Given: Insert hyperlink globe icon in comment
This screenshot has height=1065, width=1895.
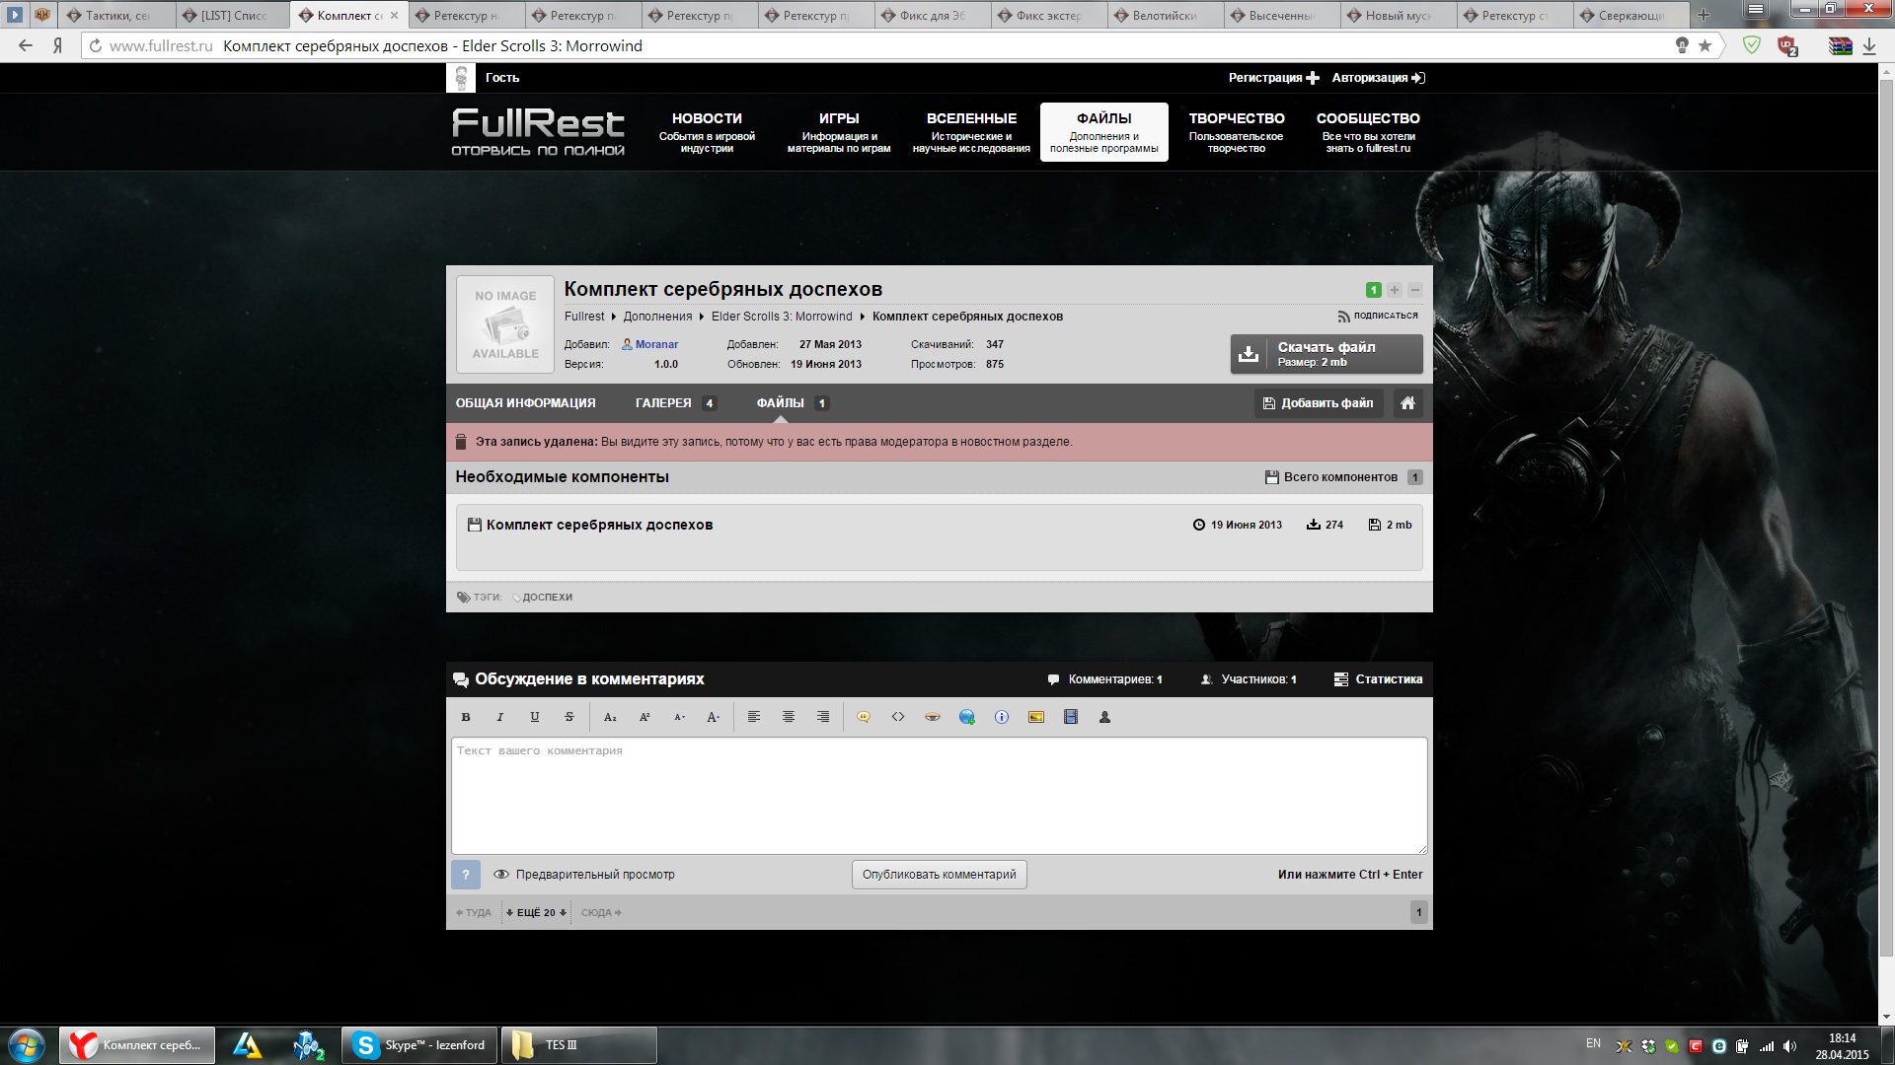Looking at the screenshot, I should [x=967, y=717].
